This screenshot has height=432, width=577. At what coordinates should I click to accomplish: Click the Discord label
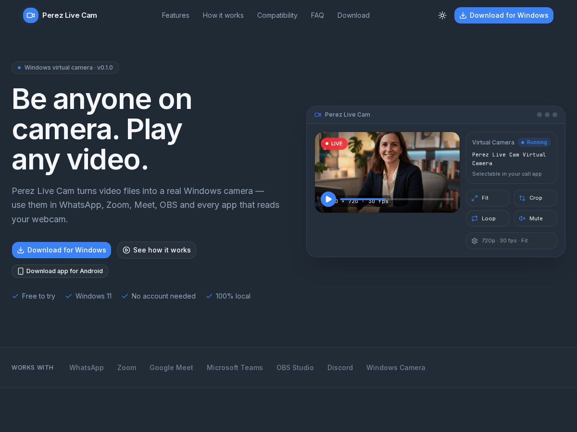340,368
